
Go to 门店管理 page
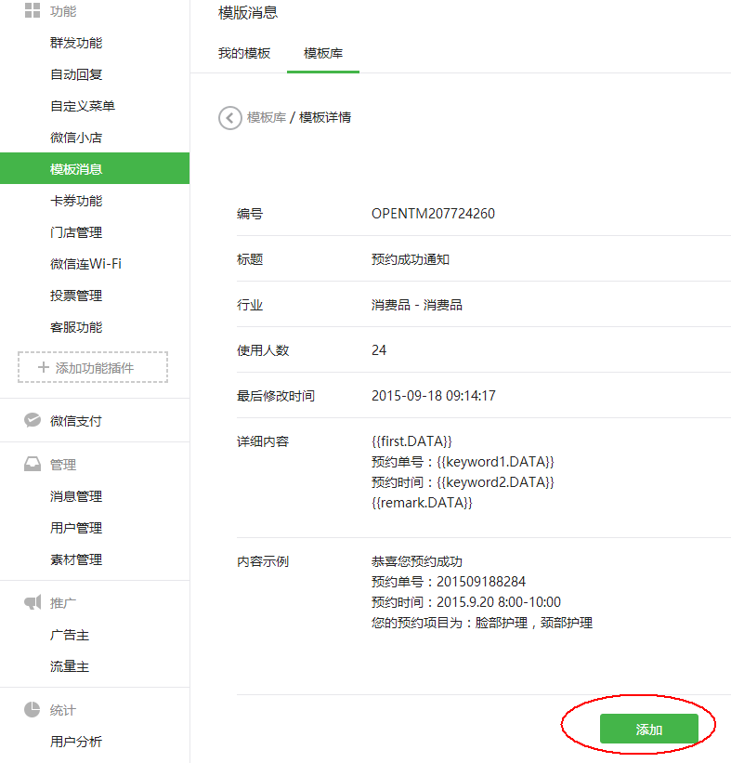pos(76,232)
